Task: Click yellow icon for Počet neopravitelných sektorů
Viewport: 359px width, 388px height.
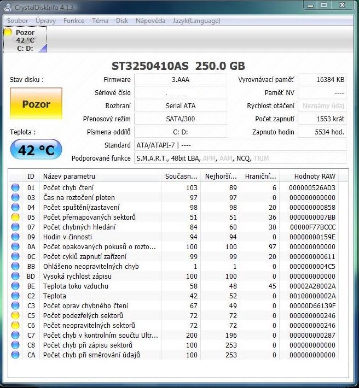Action: [x=15, y=325]
